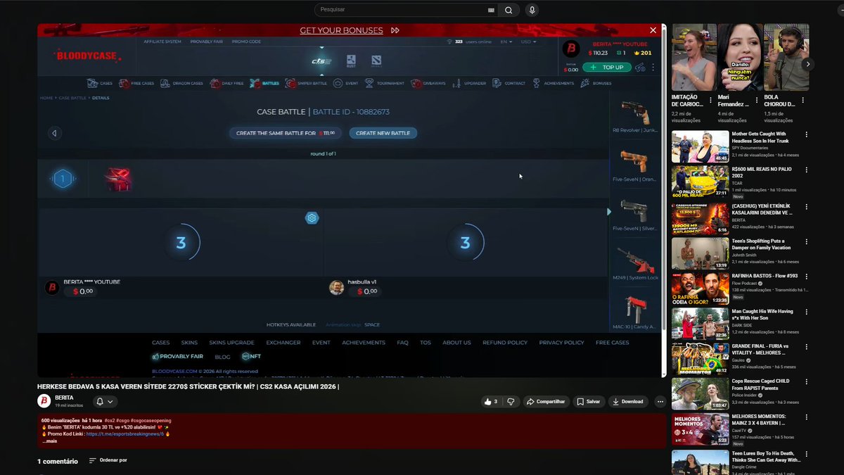Open the MELHORES MOMENTOS Mainz x Bayern thumbnail
This screenshot has width=844, height=475.
click(x=700, y=429)
